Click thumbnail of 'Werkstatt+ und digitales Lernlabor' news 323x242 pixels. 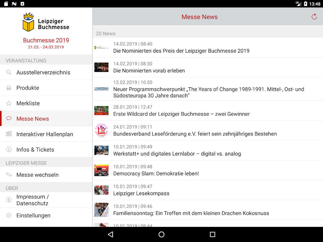click(x=101, y=150)
